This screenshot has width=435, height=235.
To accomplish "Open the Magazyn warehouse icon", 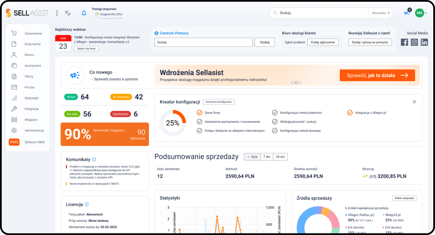I will pyautogui.click(x=14, y=119).
